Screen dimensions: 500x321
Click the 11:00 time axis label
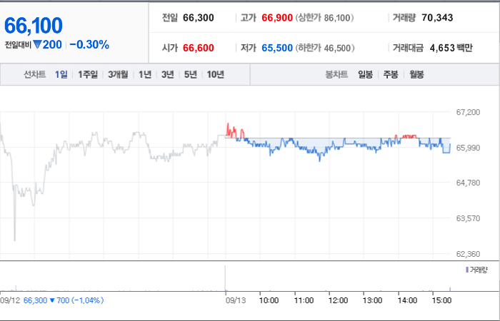click(x=304, y=300)
